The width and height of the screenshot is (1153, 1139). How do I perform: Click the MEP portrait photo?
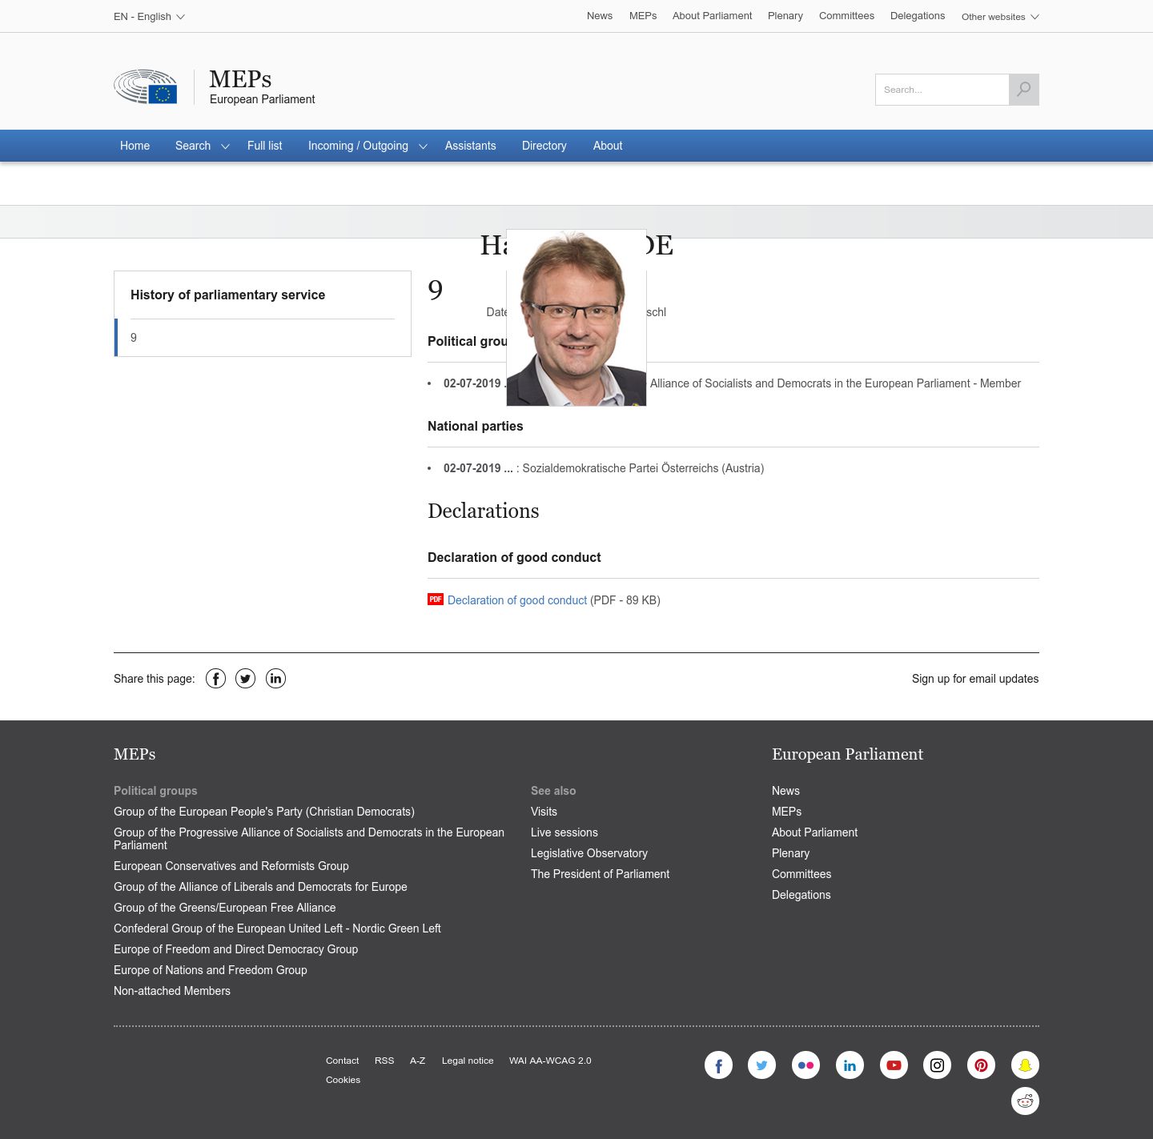point(576,318)
